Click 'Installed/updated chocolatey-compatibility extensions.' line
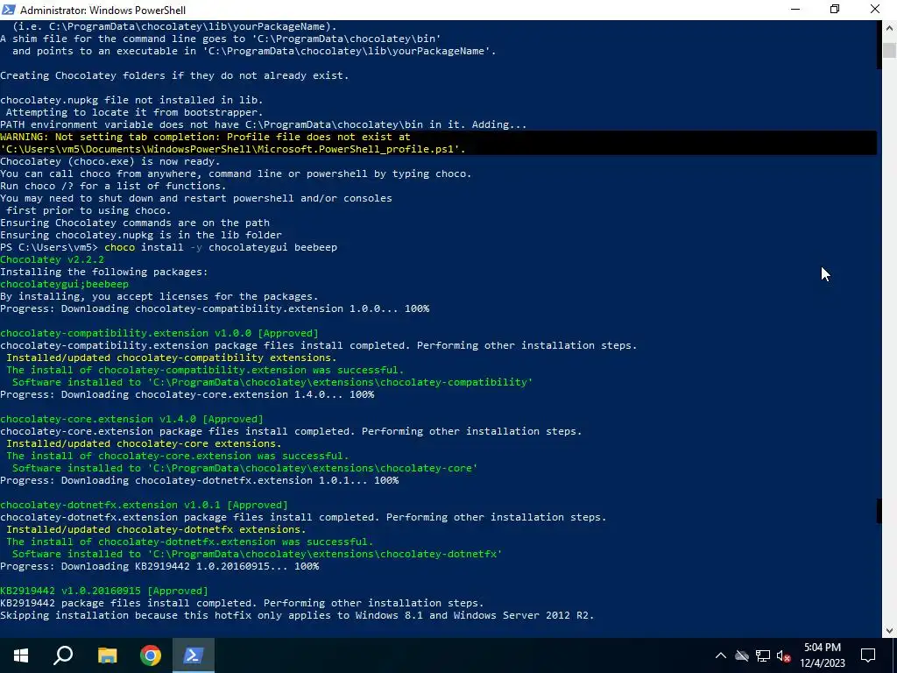 [172, 358]
